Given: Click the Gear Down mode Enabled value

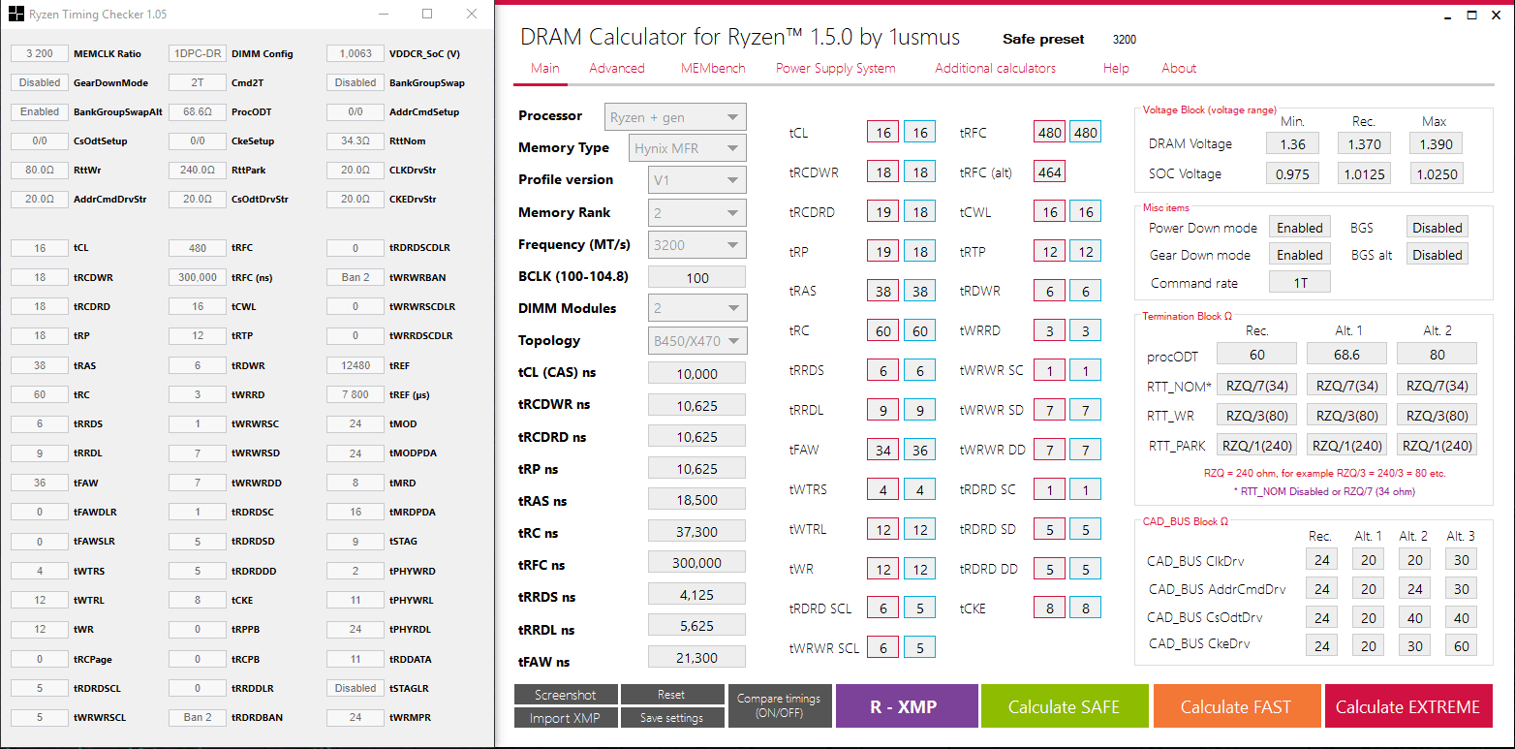Looking at the screenshot, I should coord(1299,255).
